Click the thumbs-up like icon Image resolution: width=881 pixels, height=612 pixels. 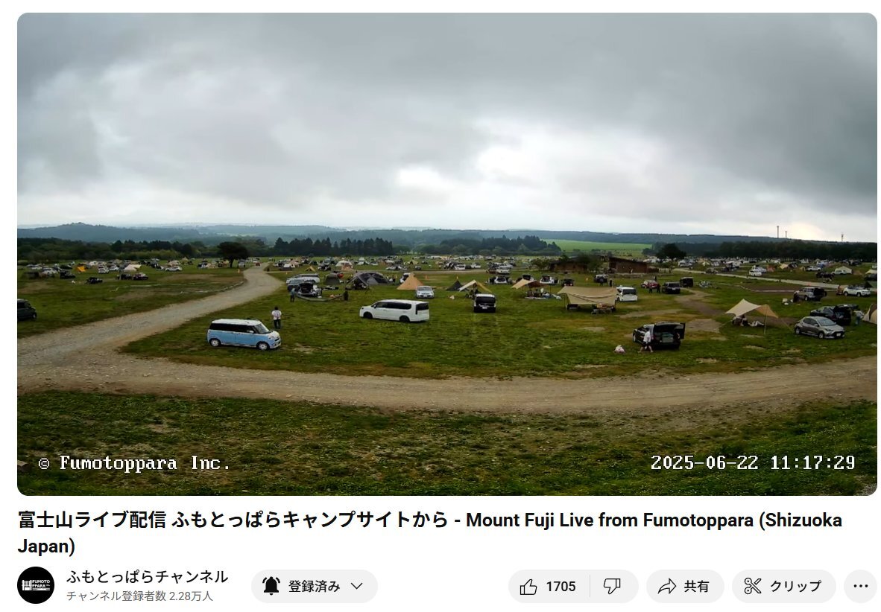click(x=528, y=587)
